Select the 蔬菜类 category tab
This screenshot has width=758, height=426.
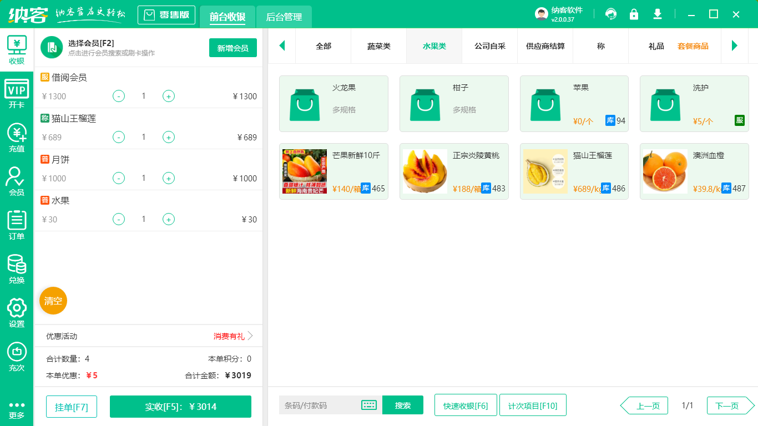point(378,46)
